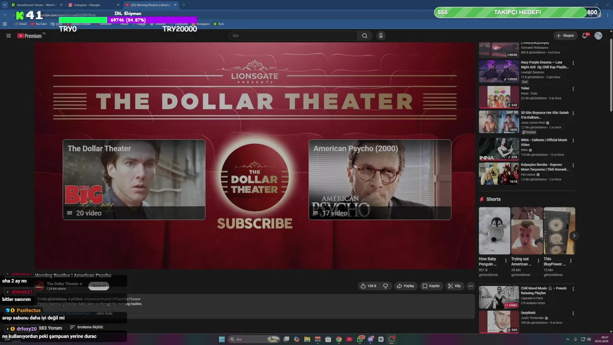Click the Shorts section logo icon
The height and width of the screenshot is (345, 613).
482,199
